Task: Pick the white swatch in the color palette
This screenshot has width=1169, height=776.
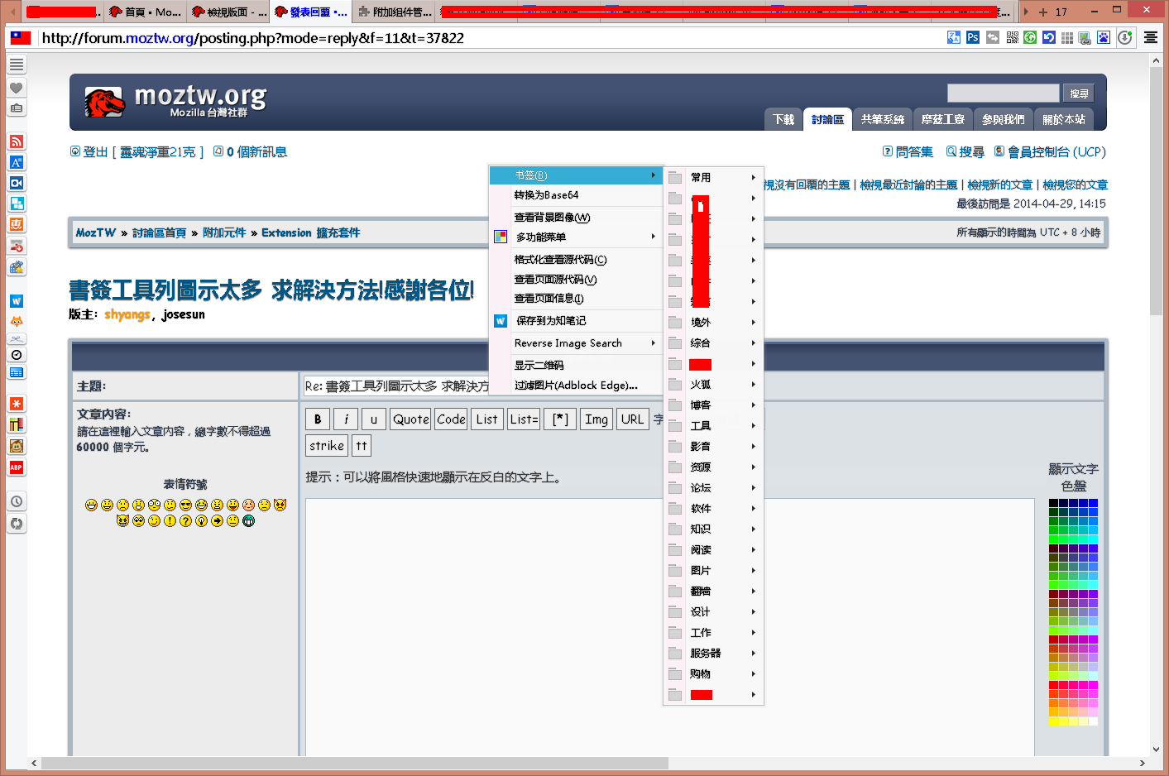Action: click(1093, 721)
